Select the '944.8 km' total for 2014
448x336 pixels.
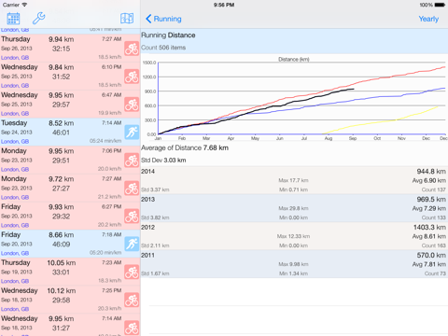point(431,172)
